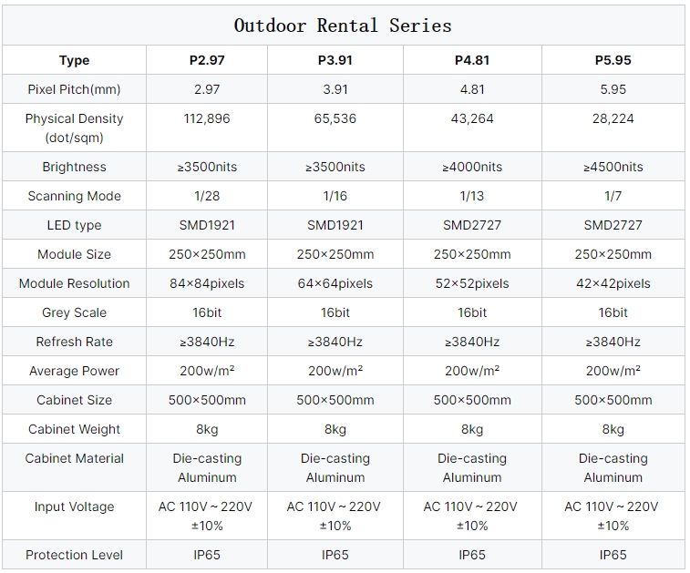Select the Input Voltage row label
The width and height of the screenshot is (690, 573).
click(x=74, y=506)
